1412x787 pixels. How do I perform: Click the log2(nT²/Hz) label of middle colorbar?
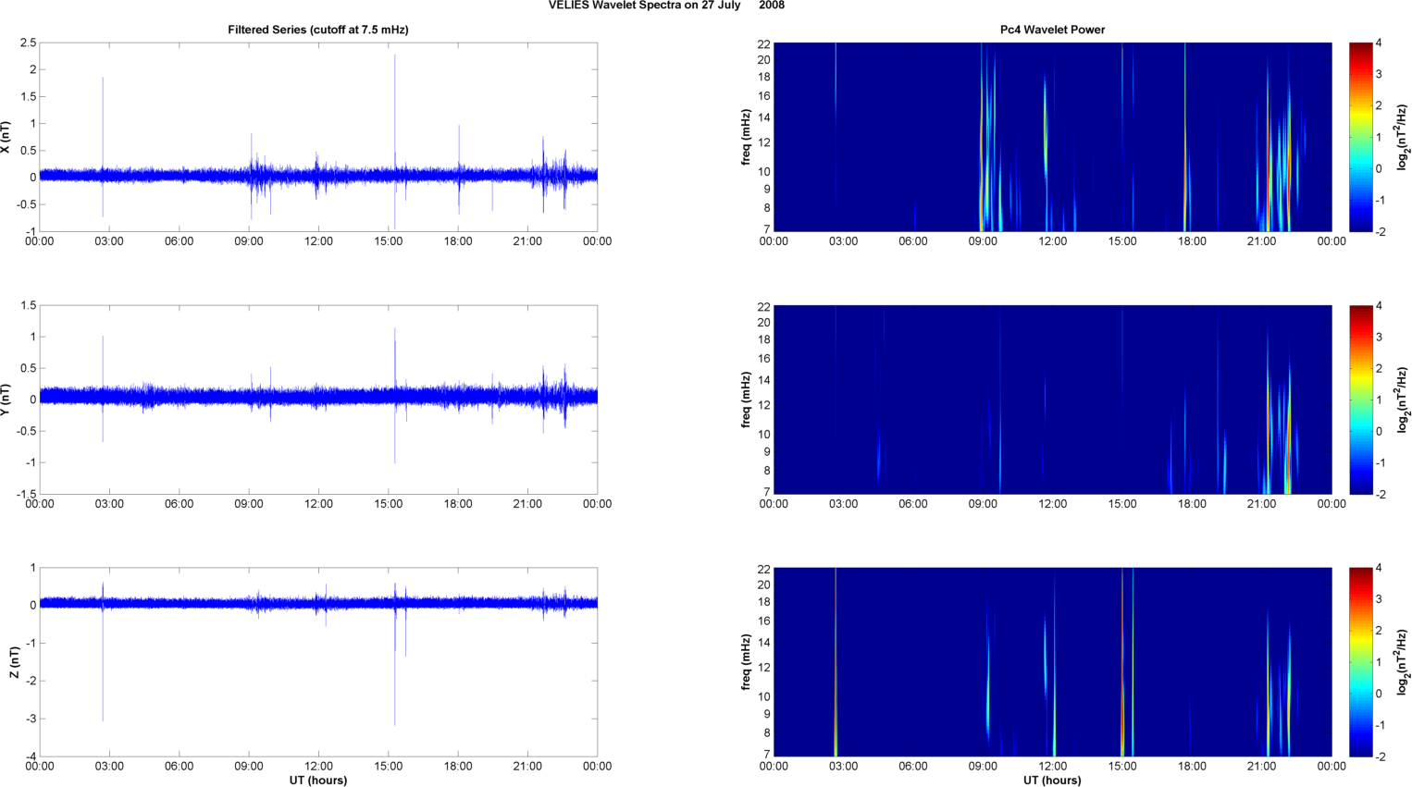coord(1404,400)
